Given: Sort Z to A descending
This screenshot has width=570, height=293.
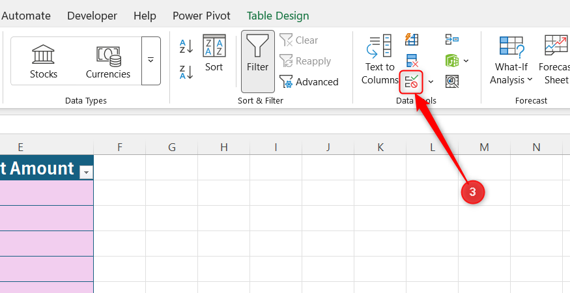Looking at the screenshot, I should [x=186, y=72].
